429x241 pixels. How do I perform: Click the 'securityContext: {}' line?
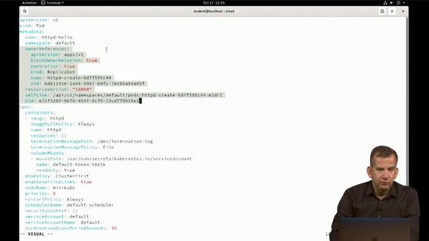pyautogui.click(x=51, y=211)
